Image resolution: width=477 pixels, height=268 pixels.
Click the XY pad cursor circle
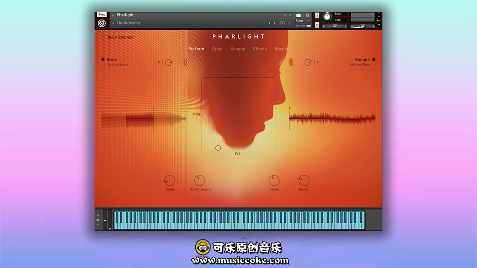[x=218, y=148]
